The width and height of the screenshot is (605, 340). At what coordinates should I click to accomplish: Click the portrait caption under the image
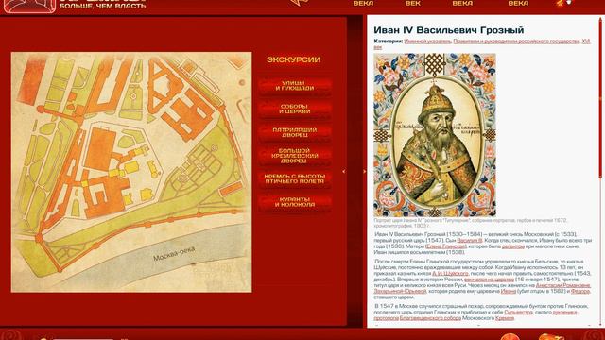point(470,223)
